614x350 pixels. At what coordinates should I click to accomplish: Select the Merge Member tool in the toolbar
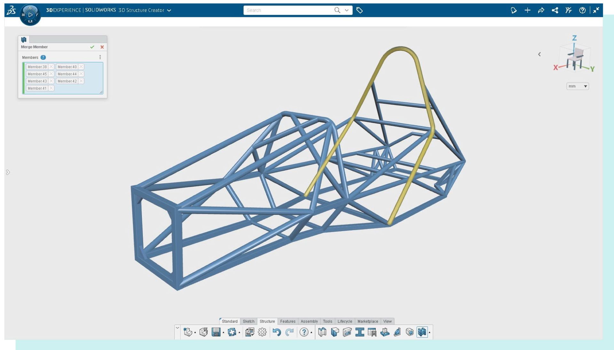(422, 332)
